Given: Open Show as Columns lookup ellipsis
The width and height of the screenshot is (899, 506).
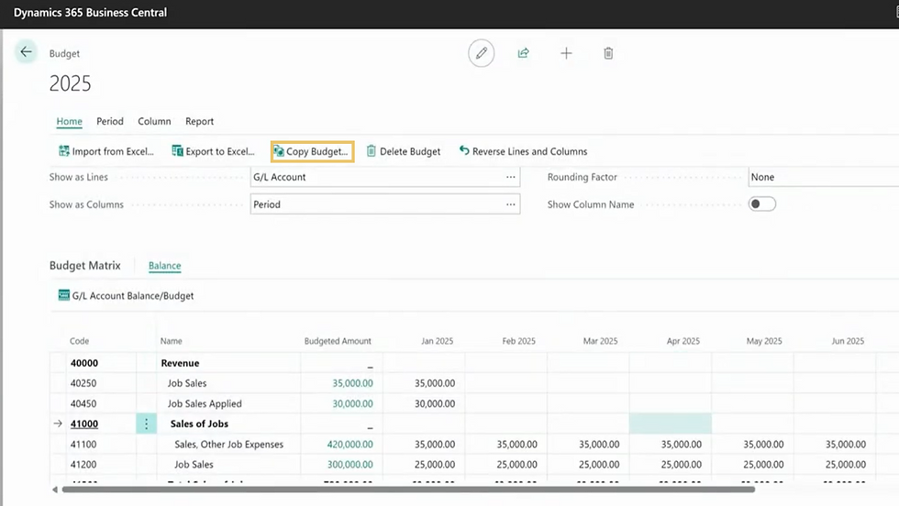Looking at the screenshot, I should 510,204.
